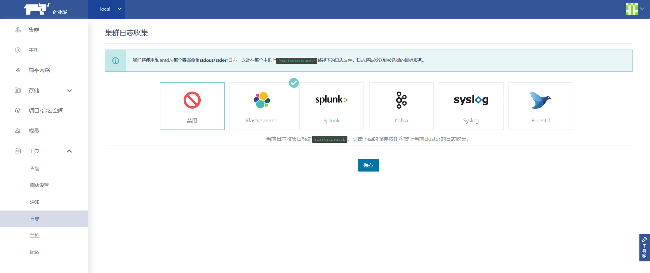Click the 存储 sidebar icon
The image size is (650, 273).
18,91
